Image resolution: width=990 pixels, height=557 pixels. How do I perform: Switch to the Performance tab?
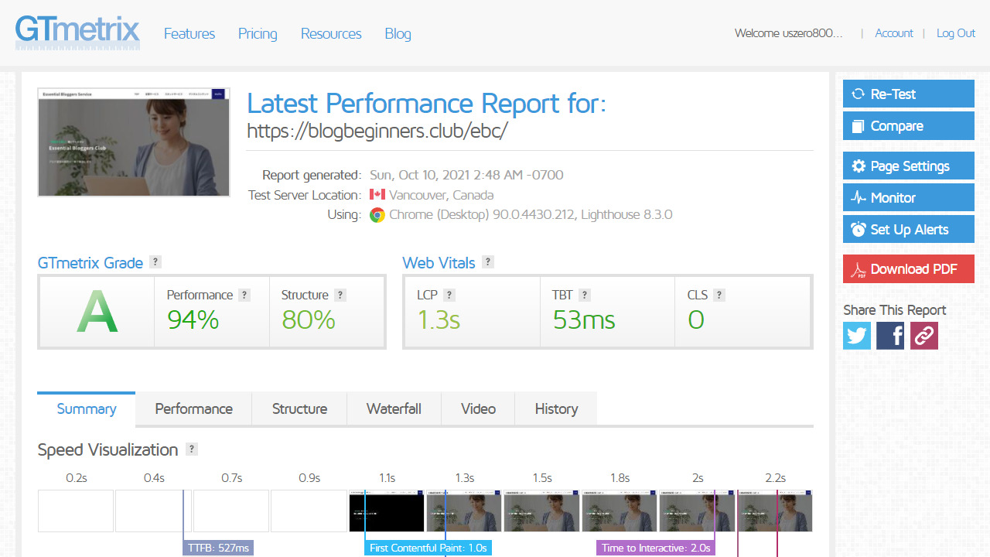point(193,408)
